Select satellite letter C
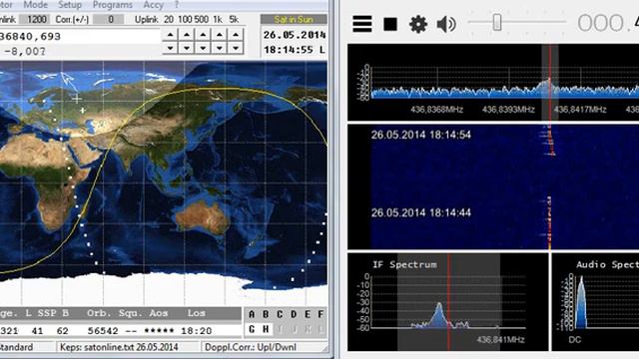Screen dimensions: 639x359 pos(280,314)
